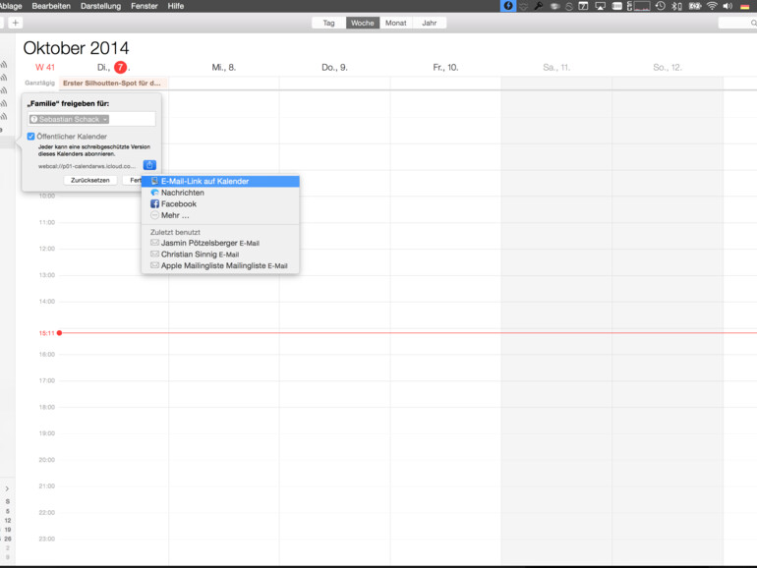Share with Christian Sinnig E-Mail
Image resolution: width=757 pixels, height=568 pixels.
[x=220, y=254]
